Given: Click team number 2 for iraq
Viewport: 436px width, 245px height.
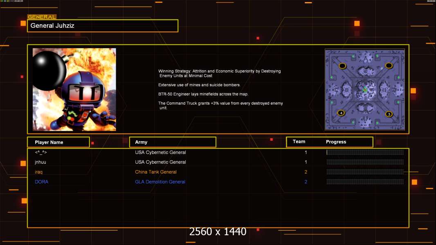Looking at the screenshot, I should coord(306,172).
